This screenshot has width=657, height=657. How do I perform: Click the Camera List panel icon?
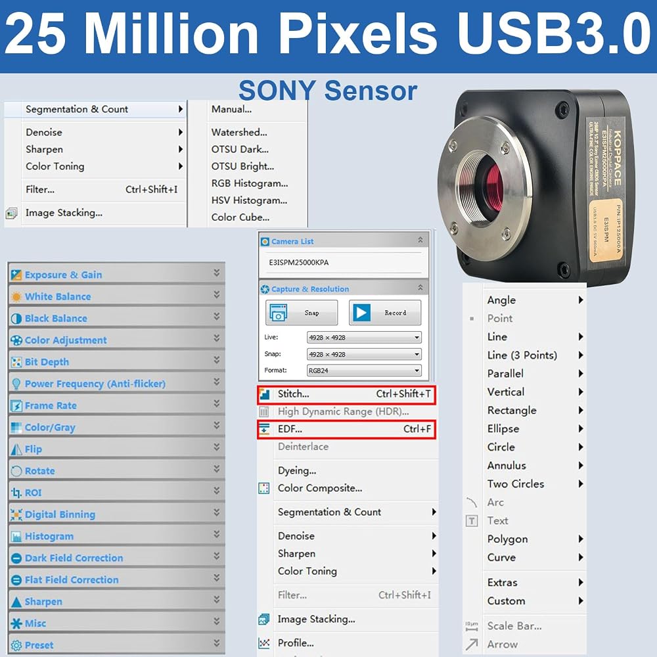[265, 242]
